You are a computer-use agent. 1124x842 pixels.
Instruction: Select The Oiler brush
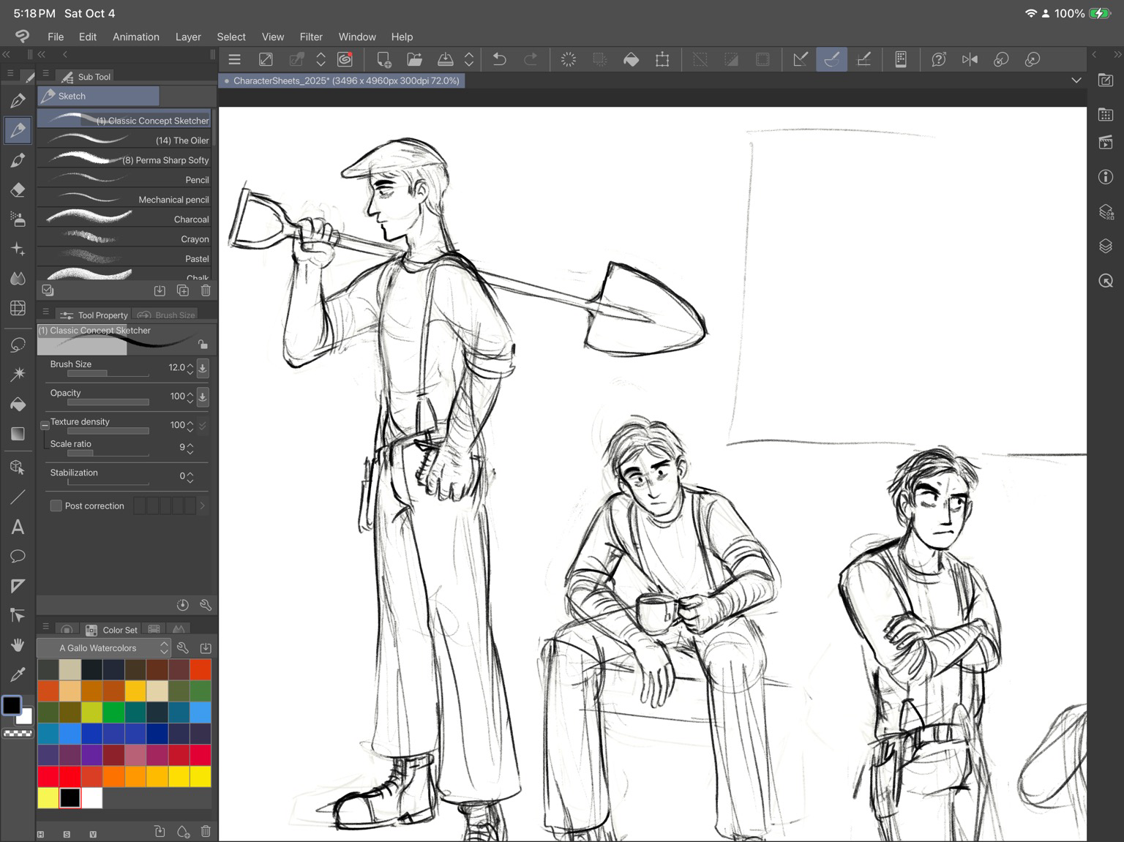(x=124, y=140)
